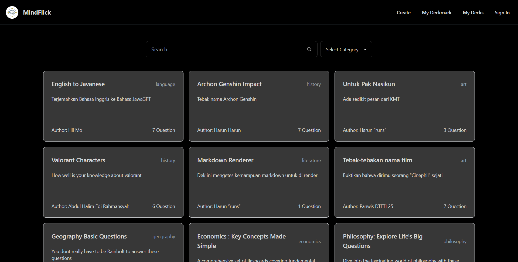Open the Create page

click(403, 13)
